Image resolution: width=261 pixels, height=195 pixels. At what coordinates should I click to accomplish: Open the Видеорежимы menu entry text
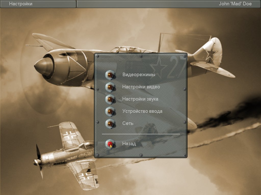(139, 75)
